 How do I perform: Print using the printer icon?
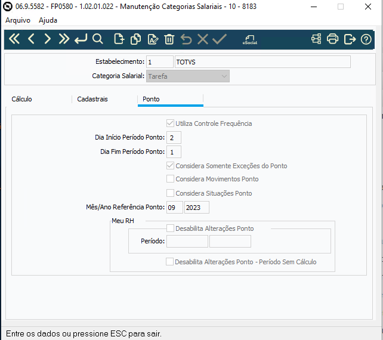pos(333,39)
